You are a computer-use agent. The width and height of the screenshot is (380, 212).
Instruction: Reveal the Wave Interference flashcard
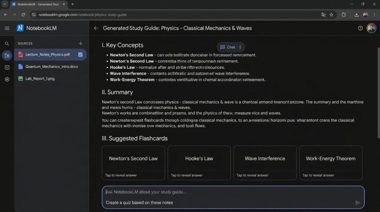coord(265,163)
